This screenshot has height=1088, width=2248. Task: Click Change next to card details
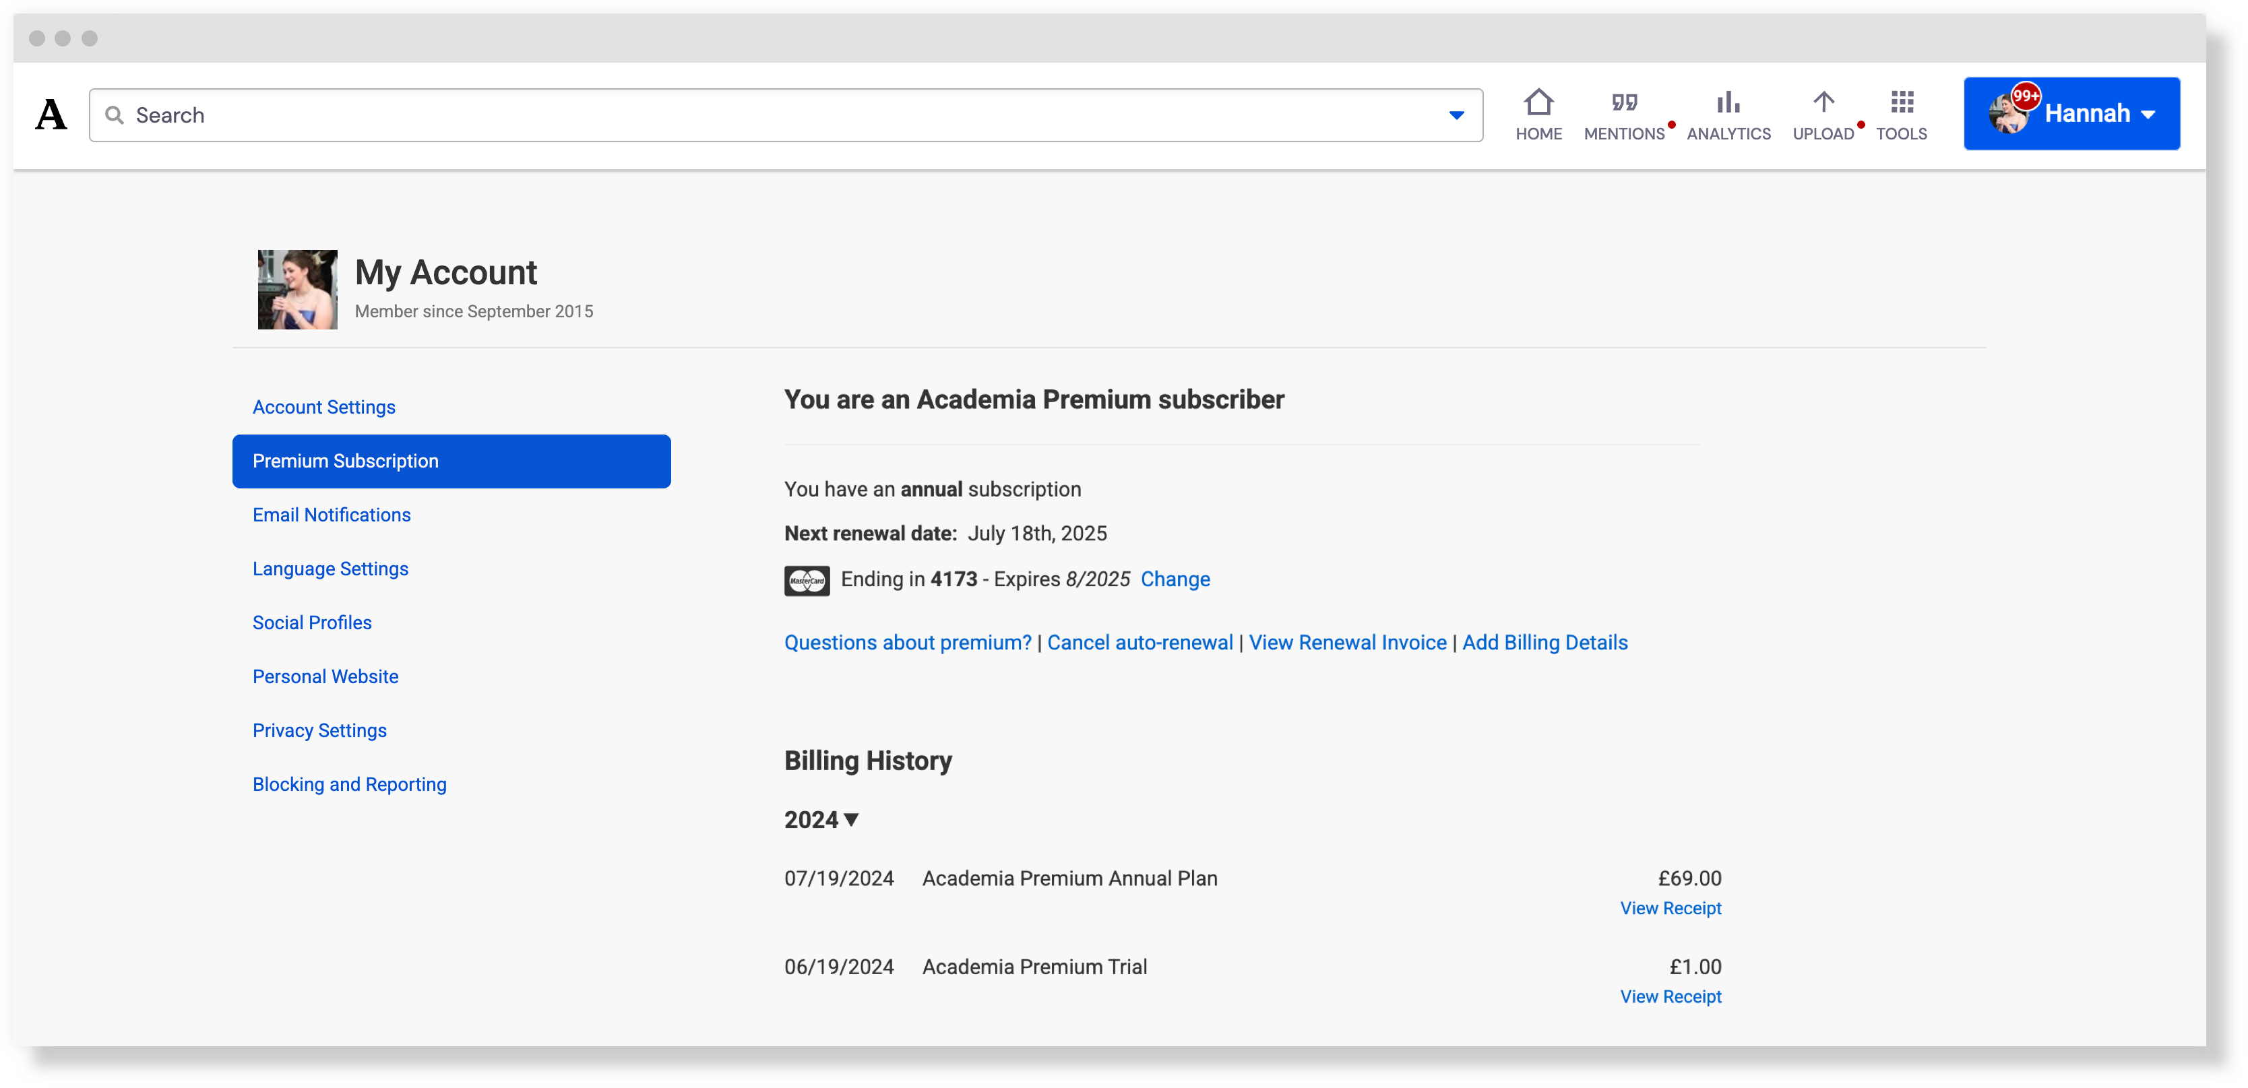[x=1175, y=579]
